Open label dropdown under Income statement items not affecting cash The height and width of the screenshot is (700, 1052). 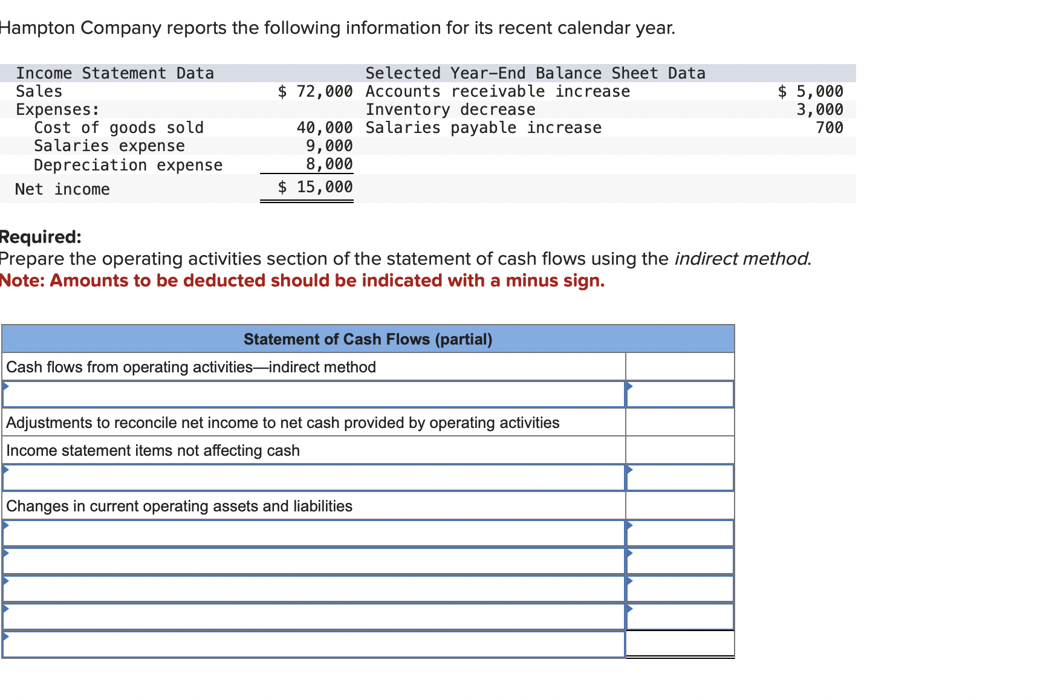click(x=313, y=478)
